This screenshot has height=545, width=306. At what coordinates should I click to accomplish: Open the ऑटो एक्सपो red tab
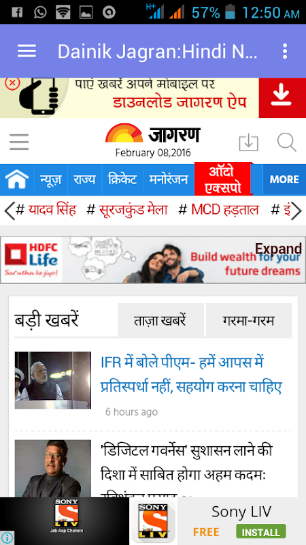223,179
